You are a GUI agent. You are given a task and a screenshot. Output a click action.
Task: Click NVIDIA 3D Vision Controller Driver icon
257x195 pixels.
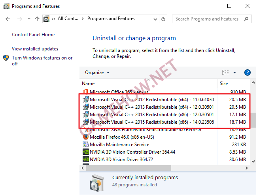click(86, 152)
